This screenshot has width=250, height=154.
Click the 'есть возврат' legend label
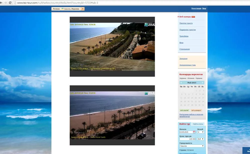click(x=196, y=110)
